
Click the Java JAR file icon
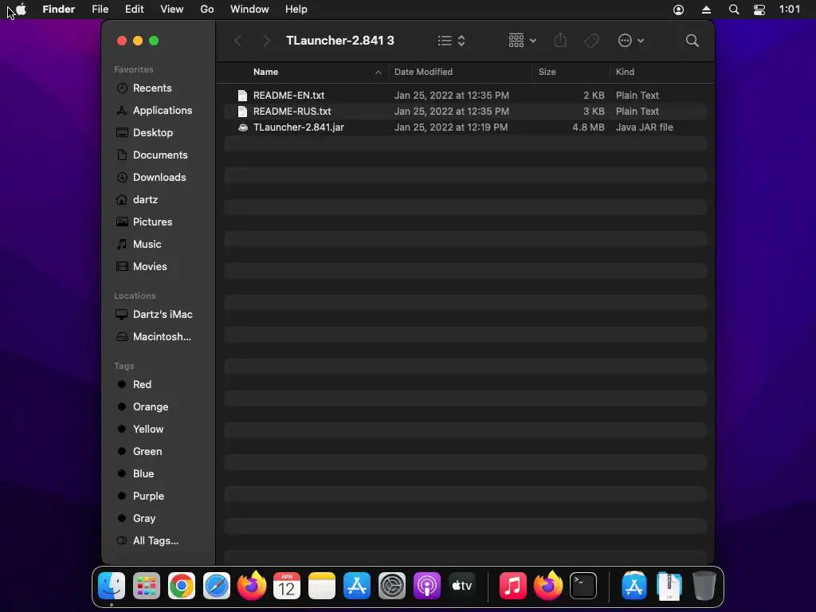click(242, 127)
